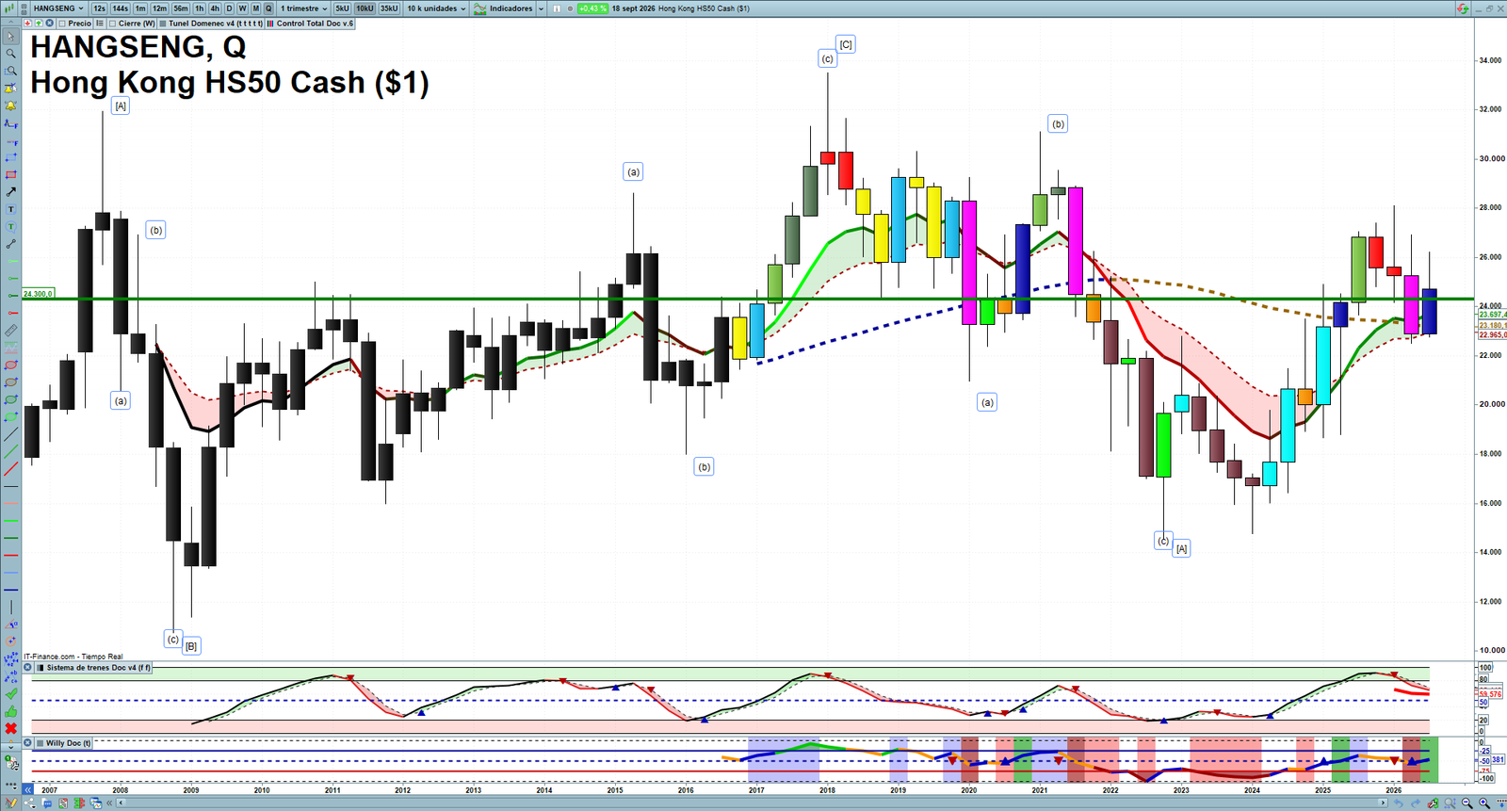
Task: Pick the zoom-area selection tool
Action: (x=11, y=71)
